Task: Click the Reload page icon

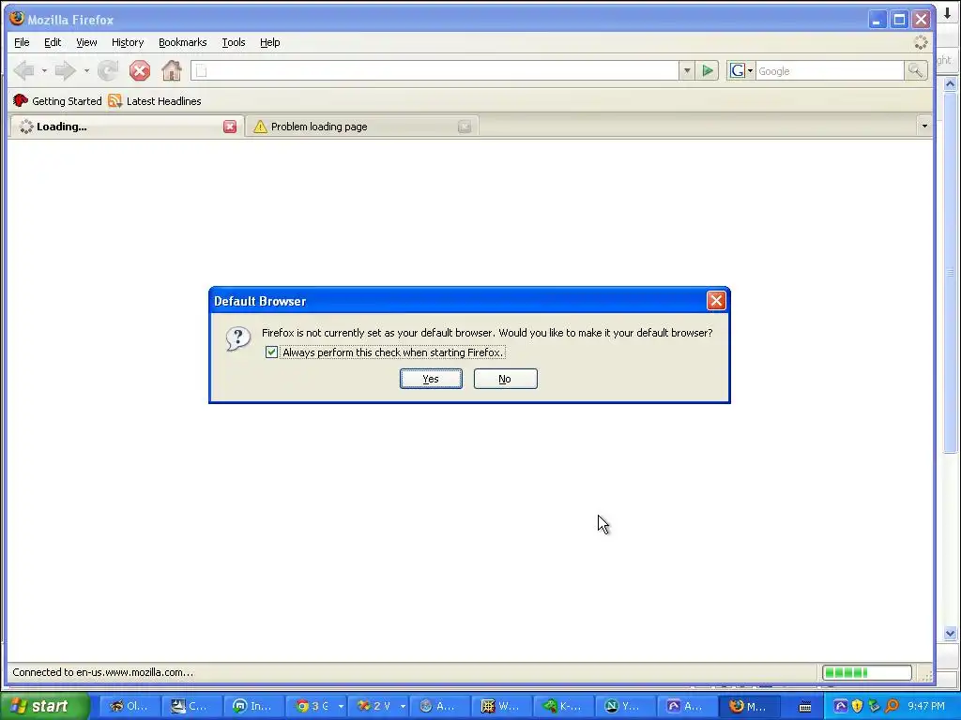Action: click(108, 71)
